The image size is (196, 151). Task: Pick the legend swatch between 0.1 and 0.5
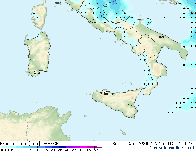[x=5, y=147]
